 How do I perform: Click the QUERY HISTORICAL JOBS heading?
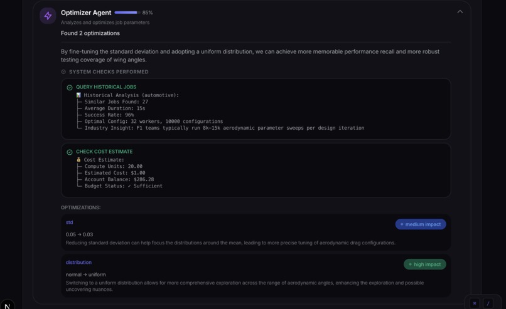pos(106,87)
